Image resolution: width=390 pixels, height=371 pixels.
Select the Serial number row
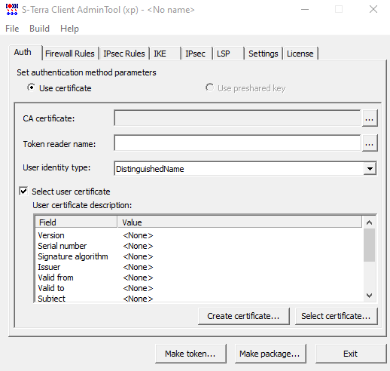pos(200,246)
